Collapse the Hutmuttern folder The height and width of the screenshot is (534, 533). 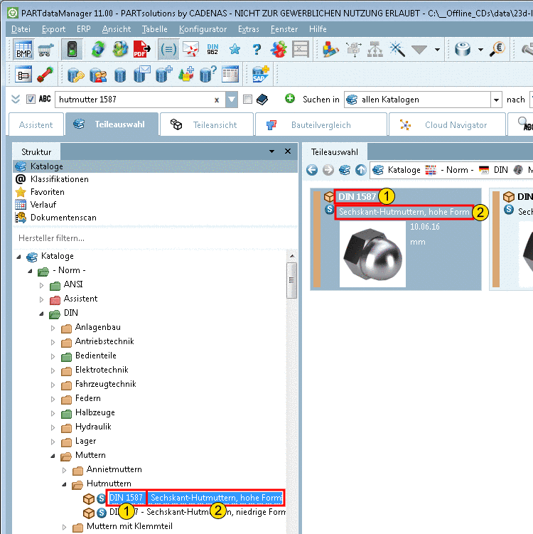click(65, 484)
